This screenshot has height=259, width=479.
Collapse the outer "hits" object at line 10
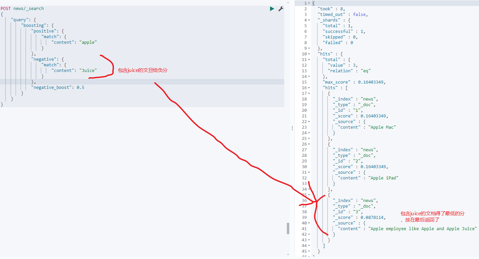tap(309, 54)
